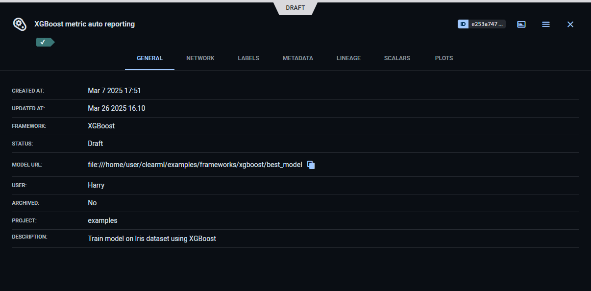Viewport: 591px width, 291px height.
Task: Click the image/table view icon in the header
Action: pyautogui.click(x=521, y=24)
